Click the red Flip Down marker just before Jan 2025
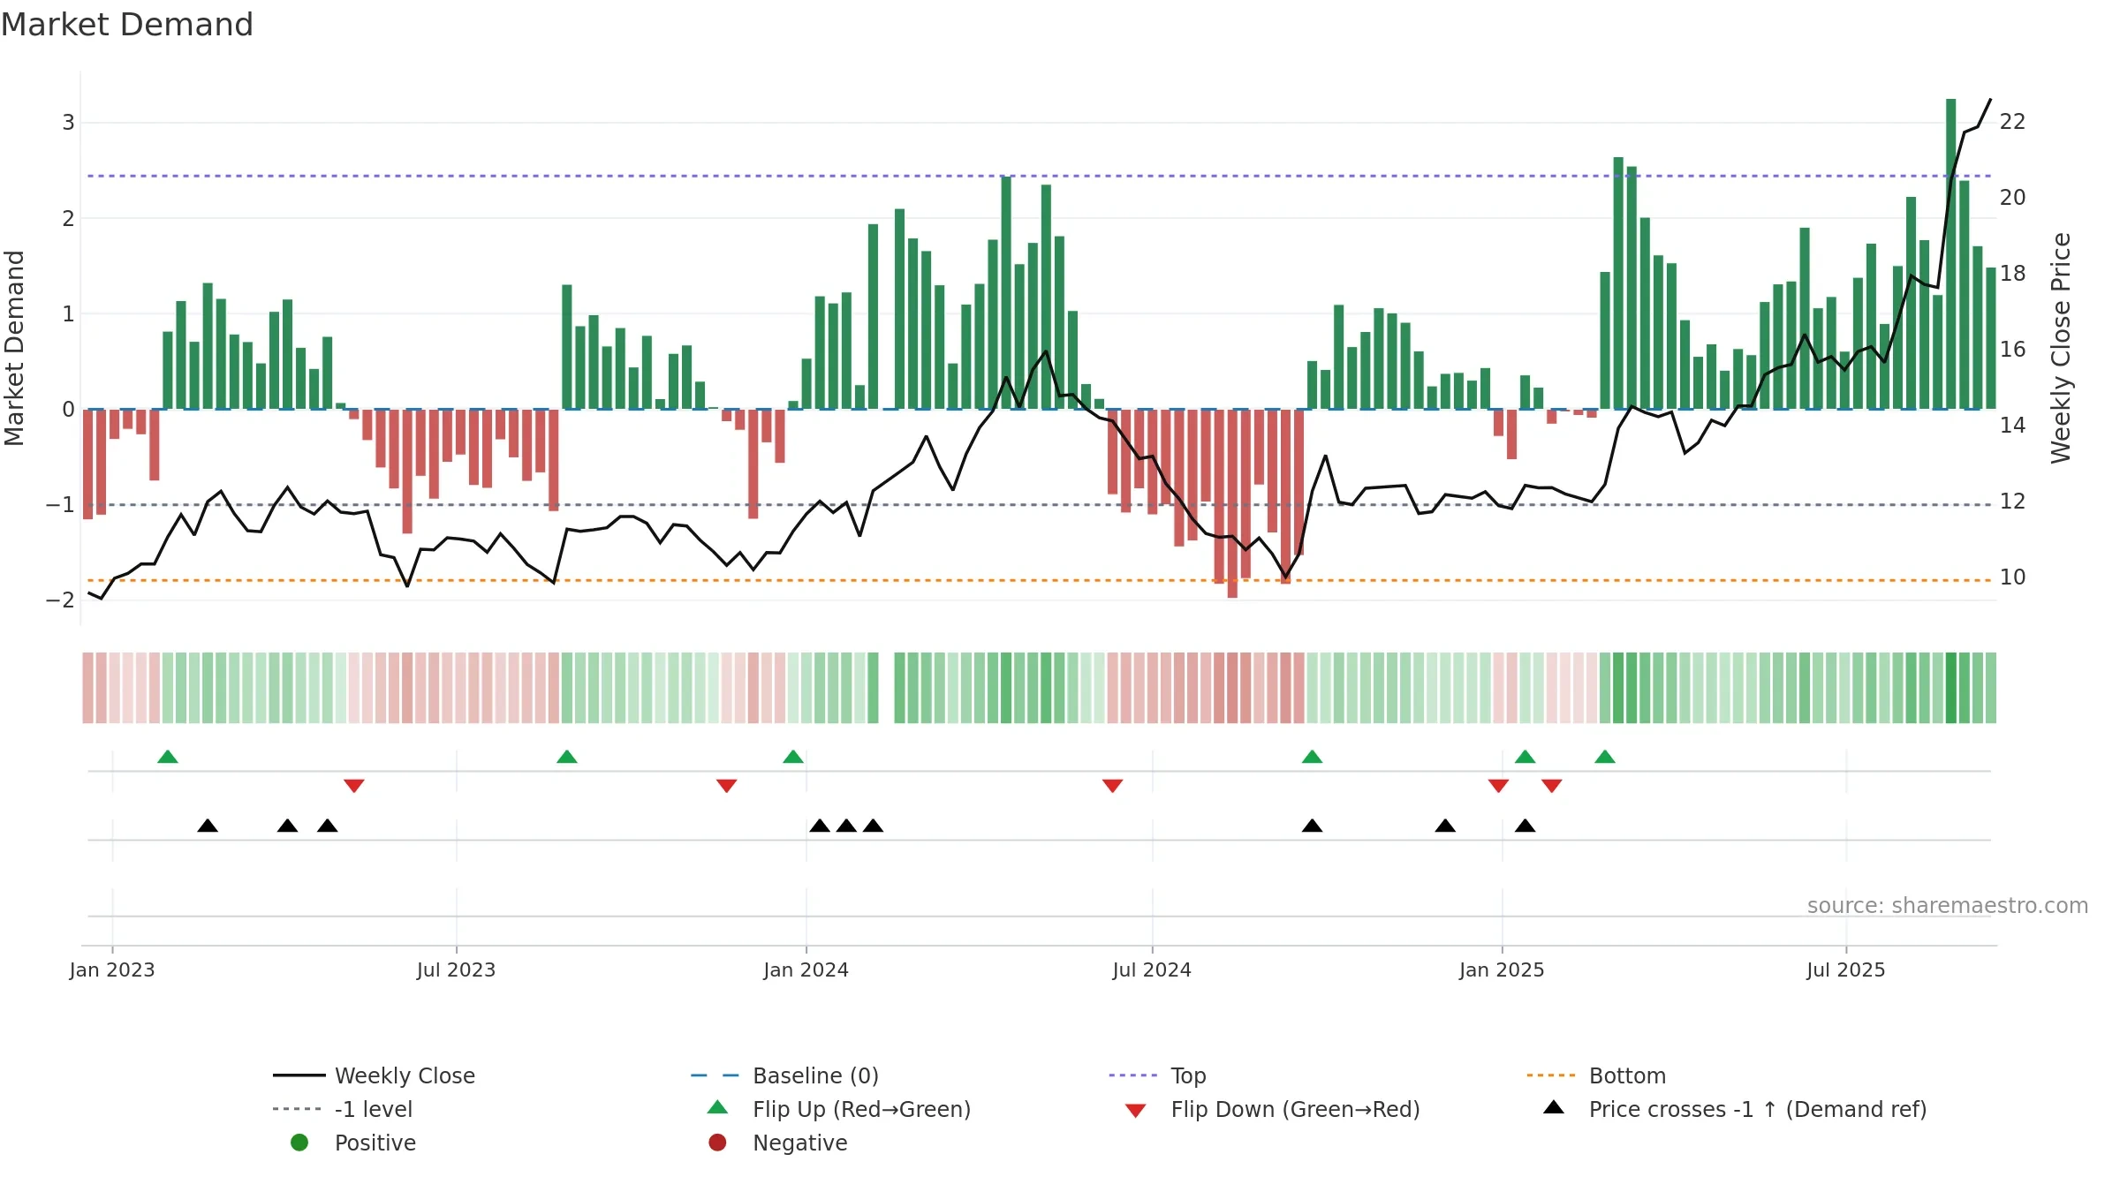 1498,786
